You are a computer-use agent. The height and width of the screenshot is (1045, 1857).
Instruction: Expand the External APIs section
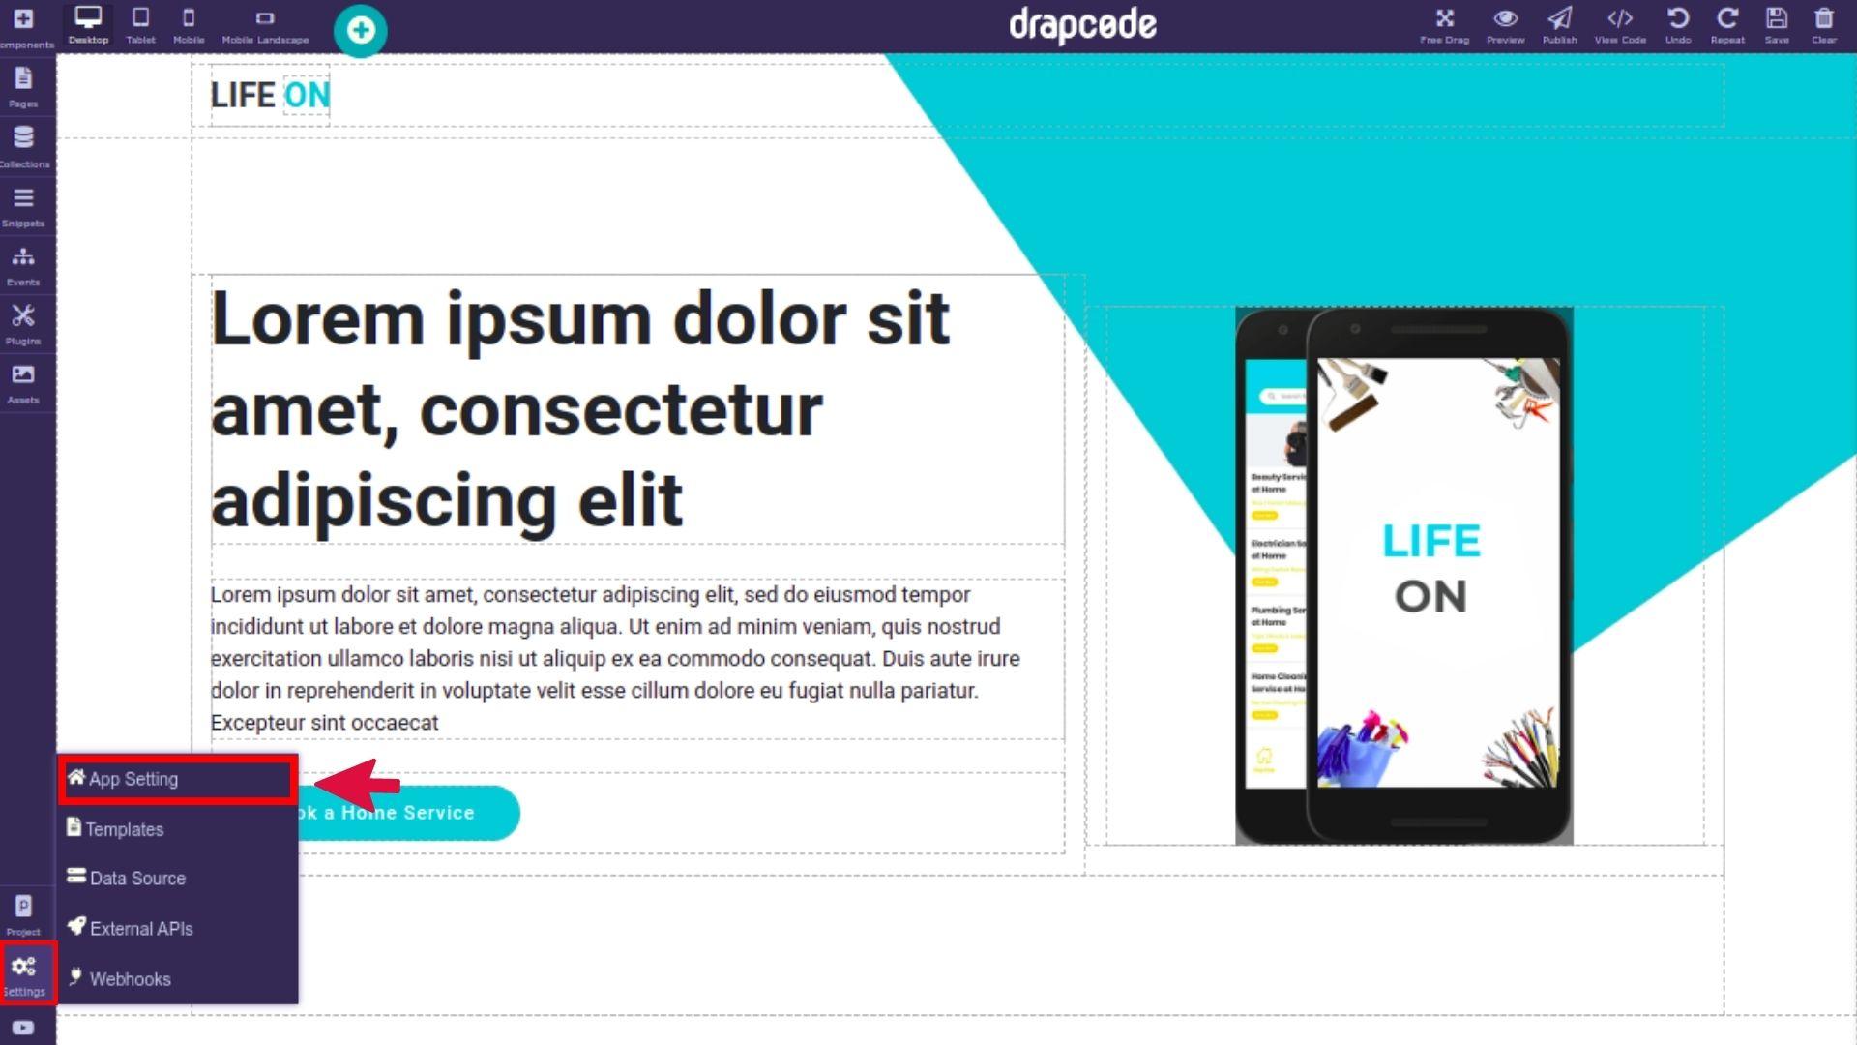click(140, 928)
